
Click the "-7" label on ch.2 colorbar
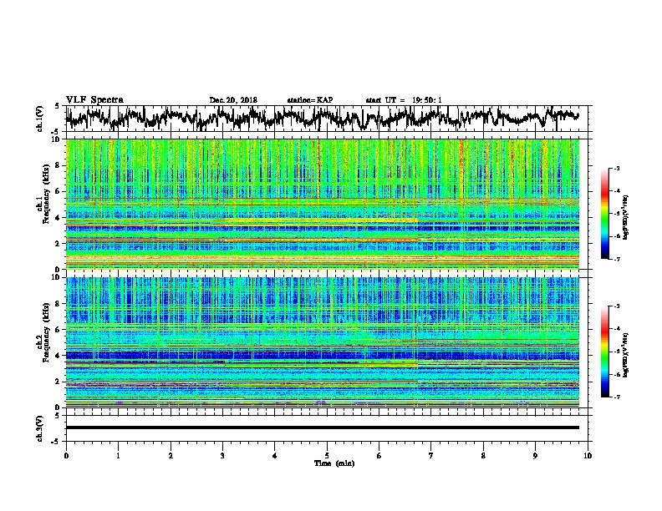coord(617,397)
